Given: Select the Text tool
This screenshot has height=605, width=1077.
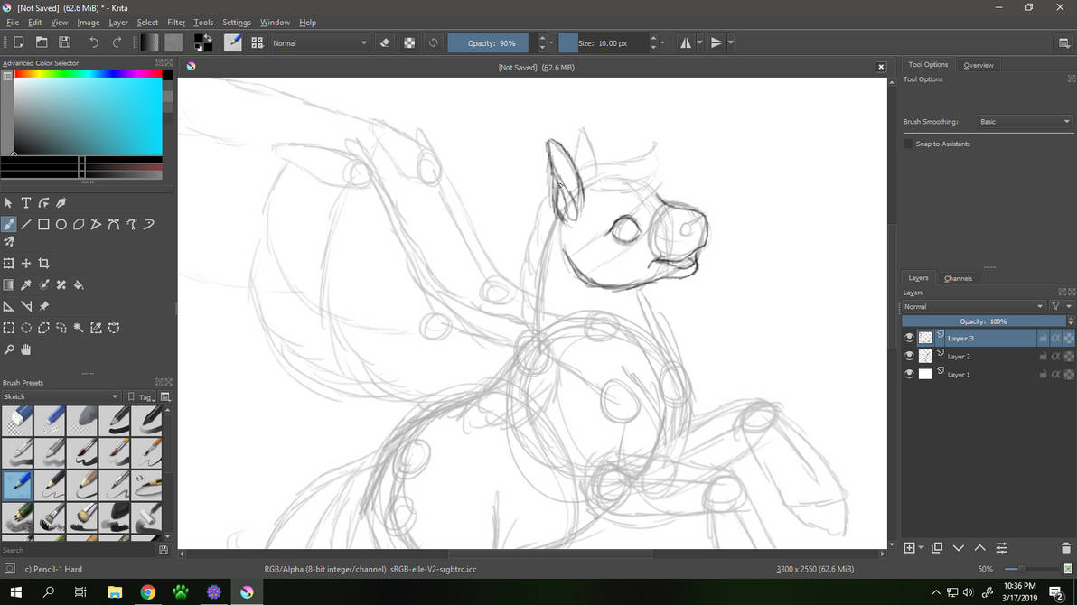Looking at the screenshot, I should [x=26, y=203].
